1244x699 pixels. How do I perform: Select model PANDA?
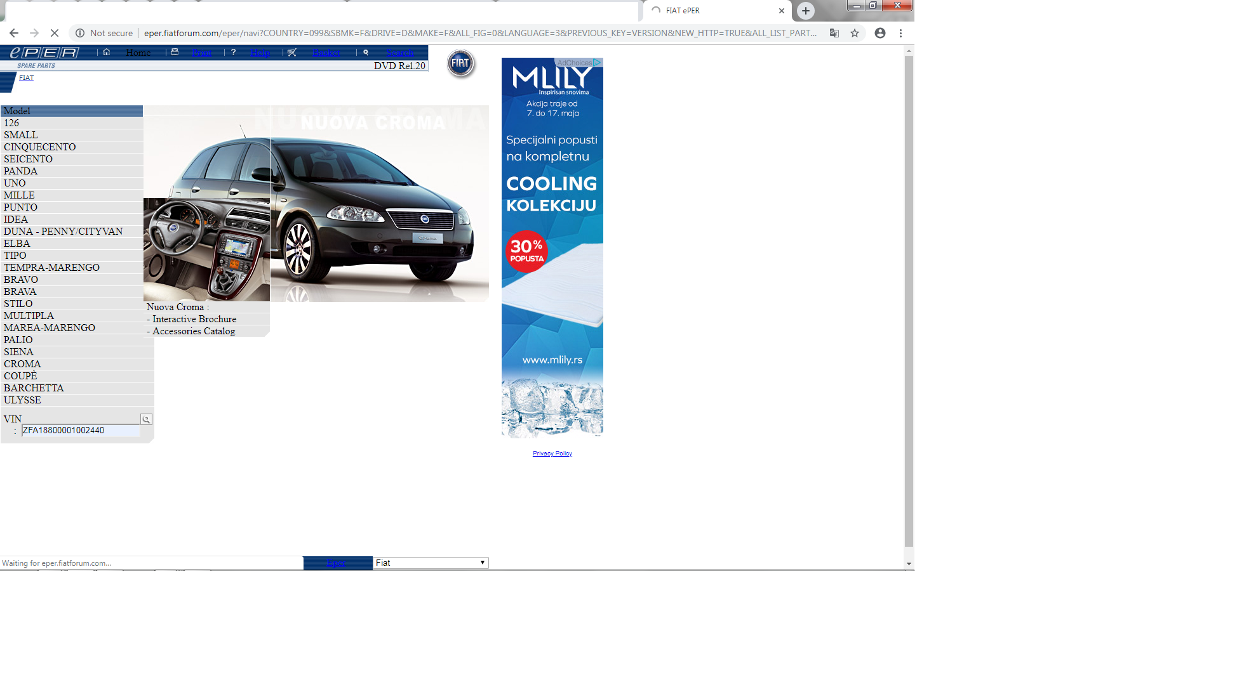[72, 171]
